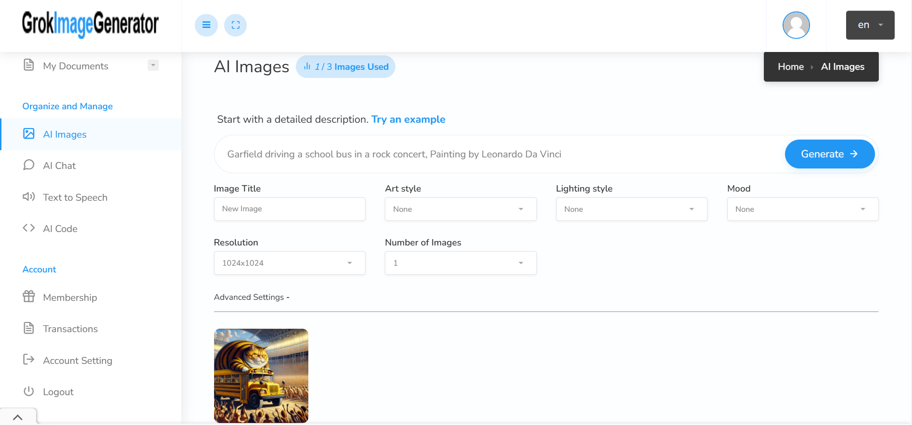Click the AI Code brackets icon
Image resolution: width=912 pixels, height=425 pixels.
point(29,228)
